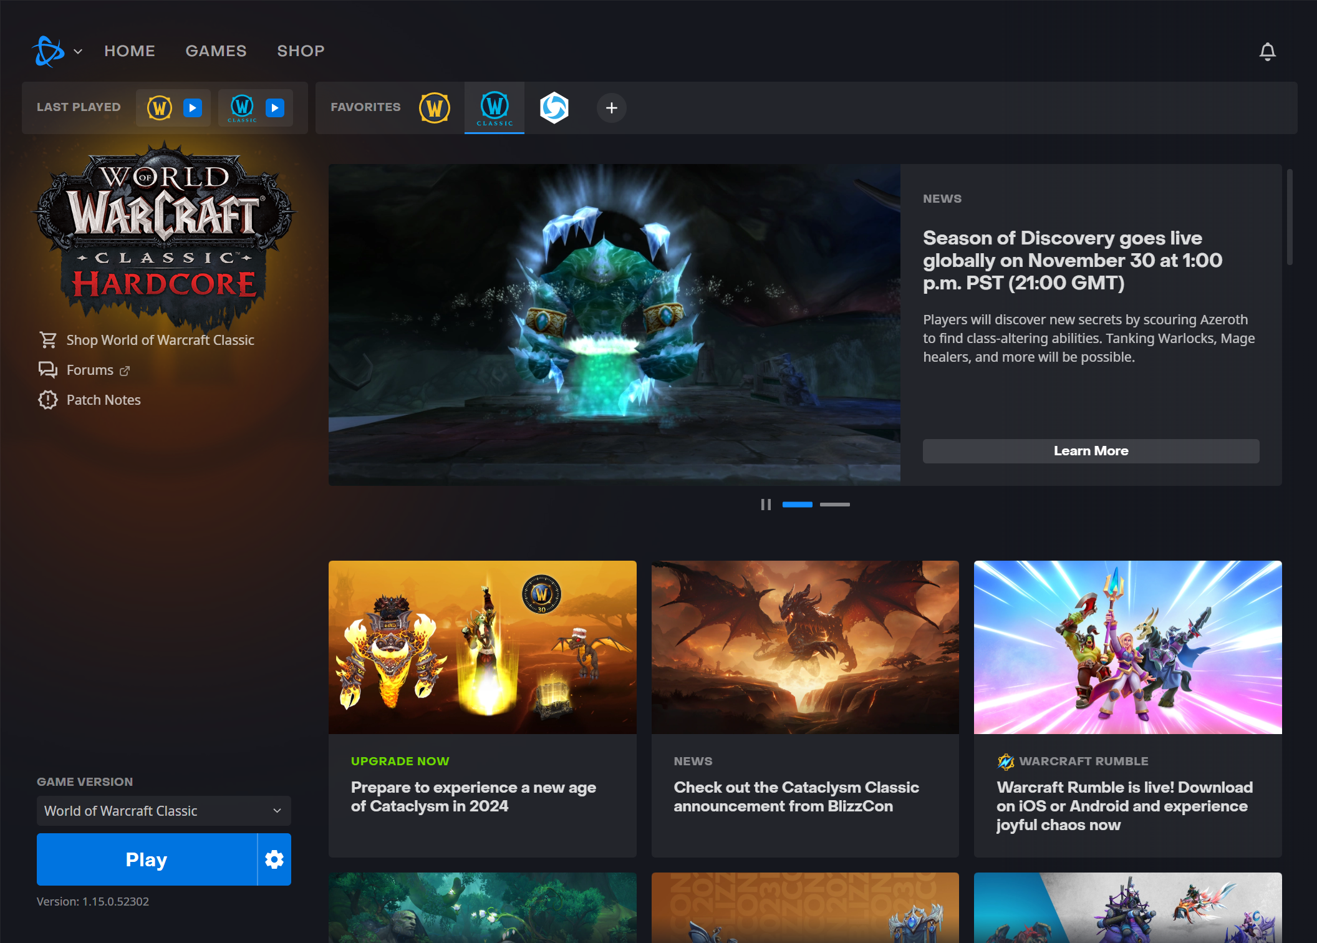Open the orange BlizzCon card at bottom
The image size is (1317, 943).
click(x=805, y=907)
